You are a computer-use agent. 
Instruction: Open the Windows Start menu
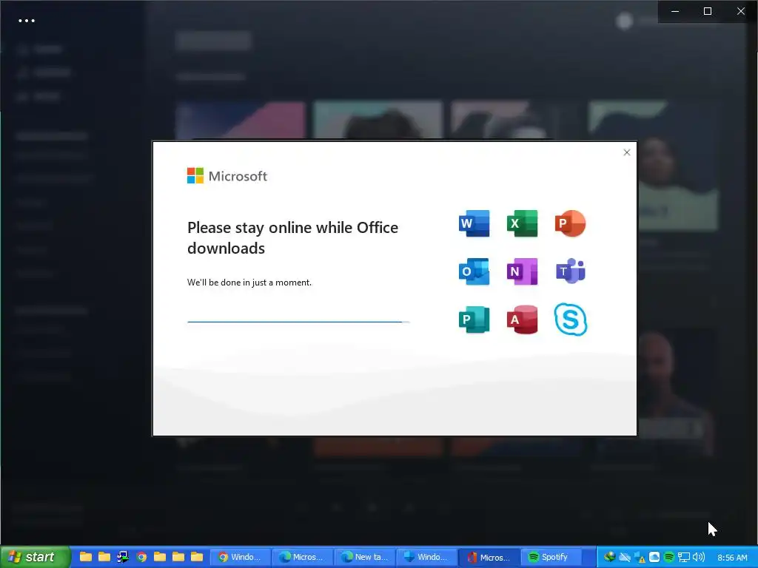(34, 557)
